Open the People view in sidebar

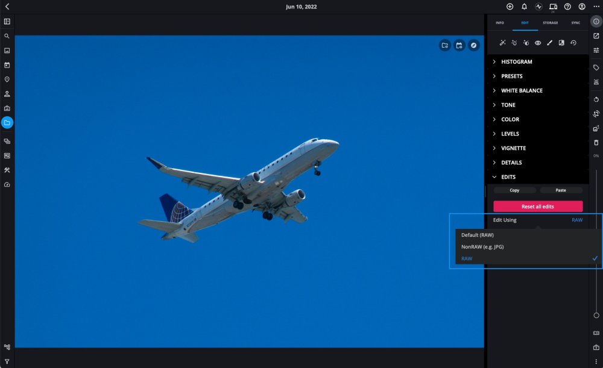(x=7, y=94)
